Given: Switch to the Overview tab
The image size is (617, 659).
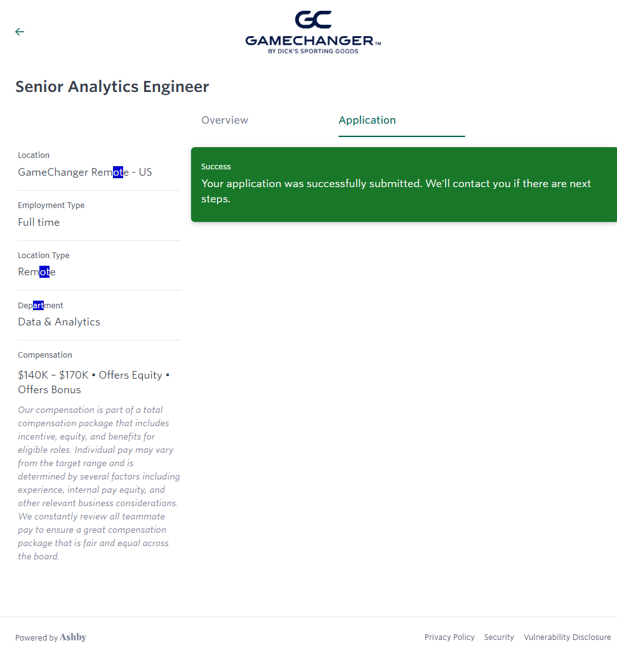Looking at the screenshot, I should (225, 121).
